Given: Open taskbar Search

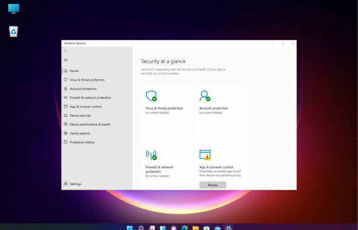Looking at the screenshot, I should point(141,228).
